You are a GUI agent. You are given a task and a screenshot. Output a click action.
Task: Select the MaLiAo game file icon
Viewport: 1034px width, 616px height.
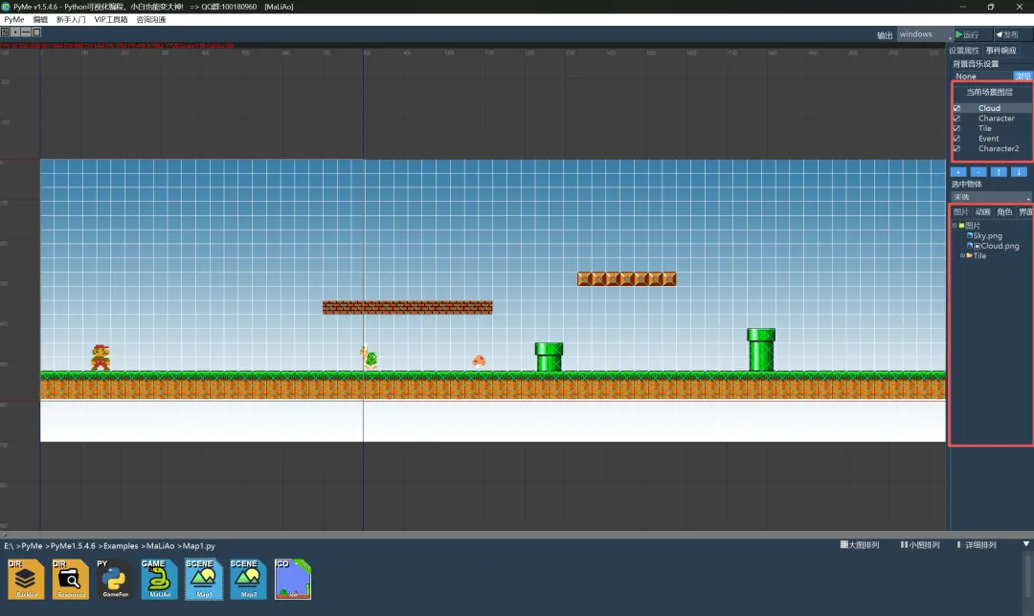pyautogui.click(x=159, y=579)
